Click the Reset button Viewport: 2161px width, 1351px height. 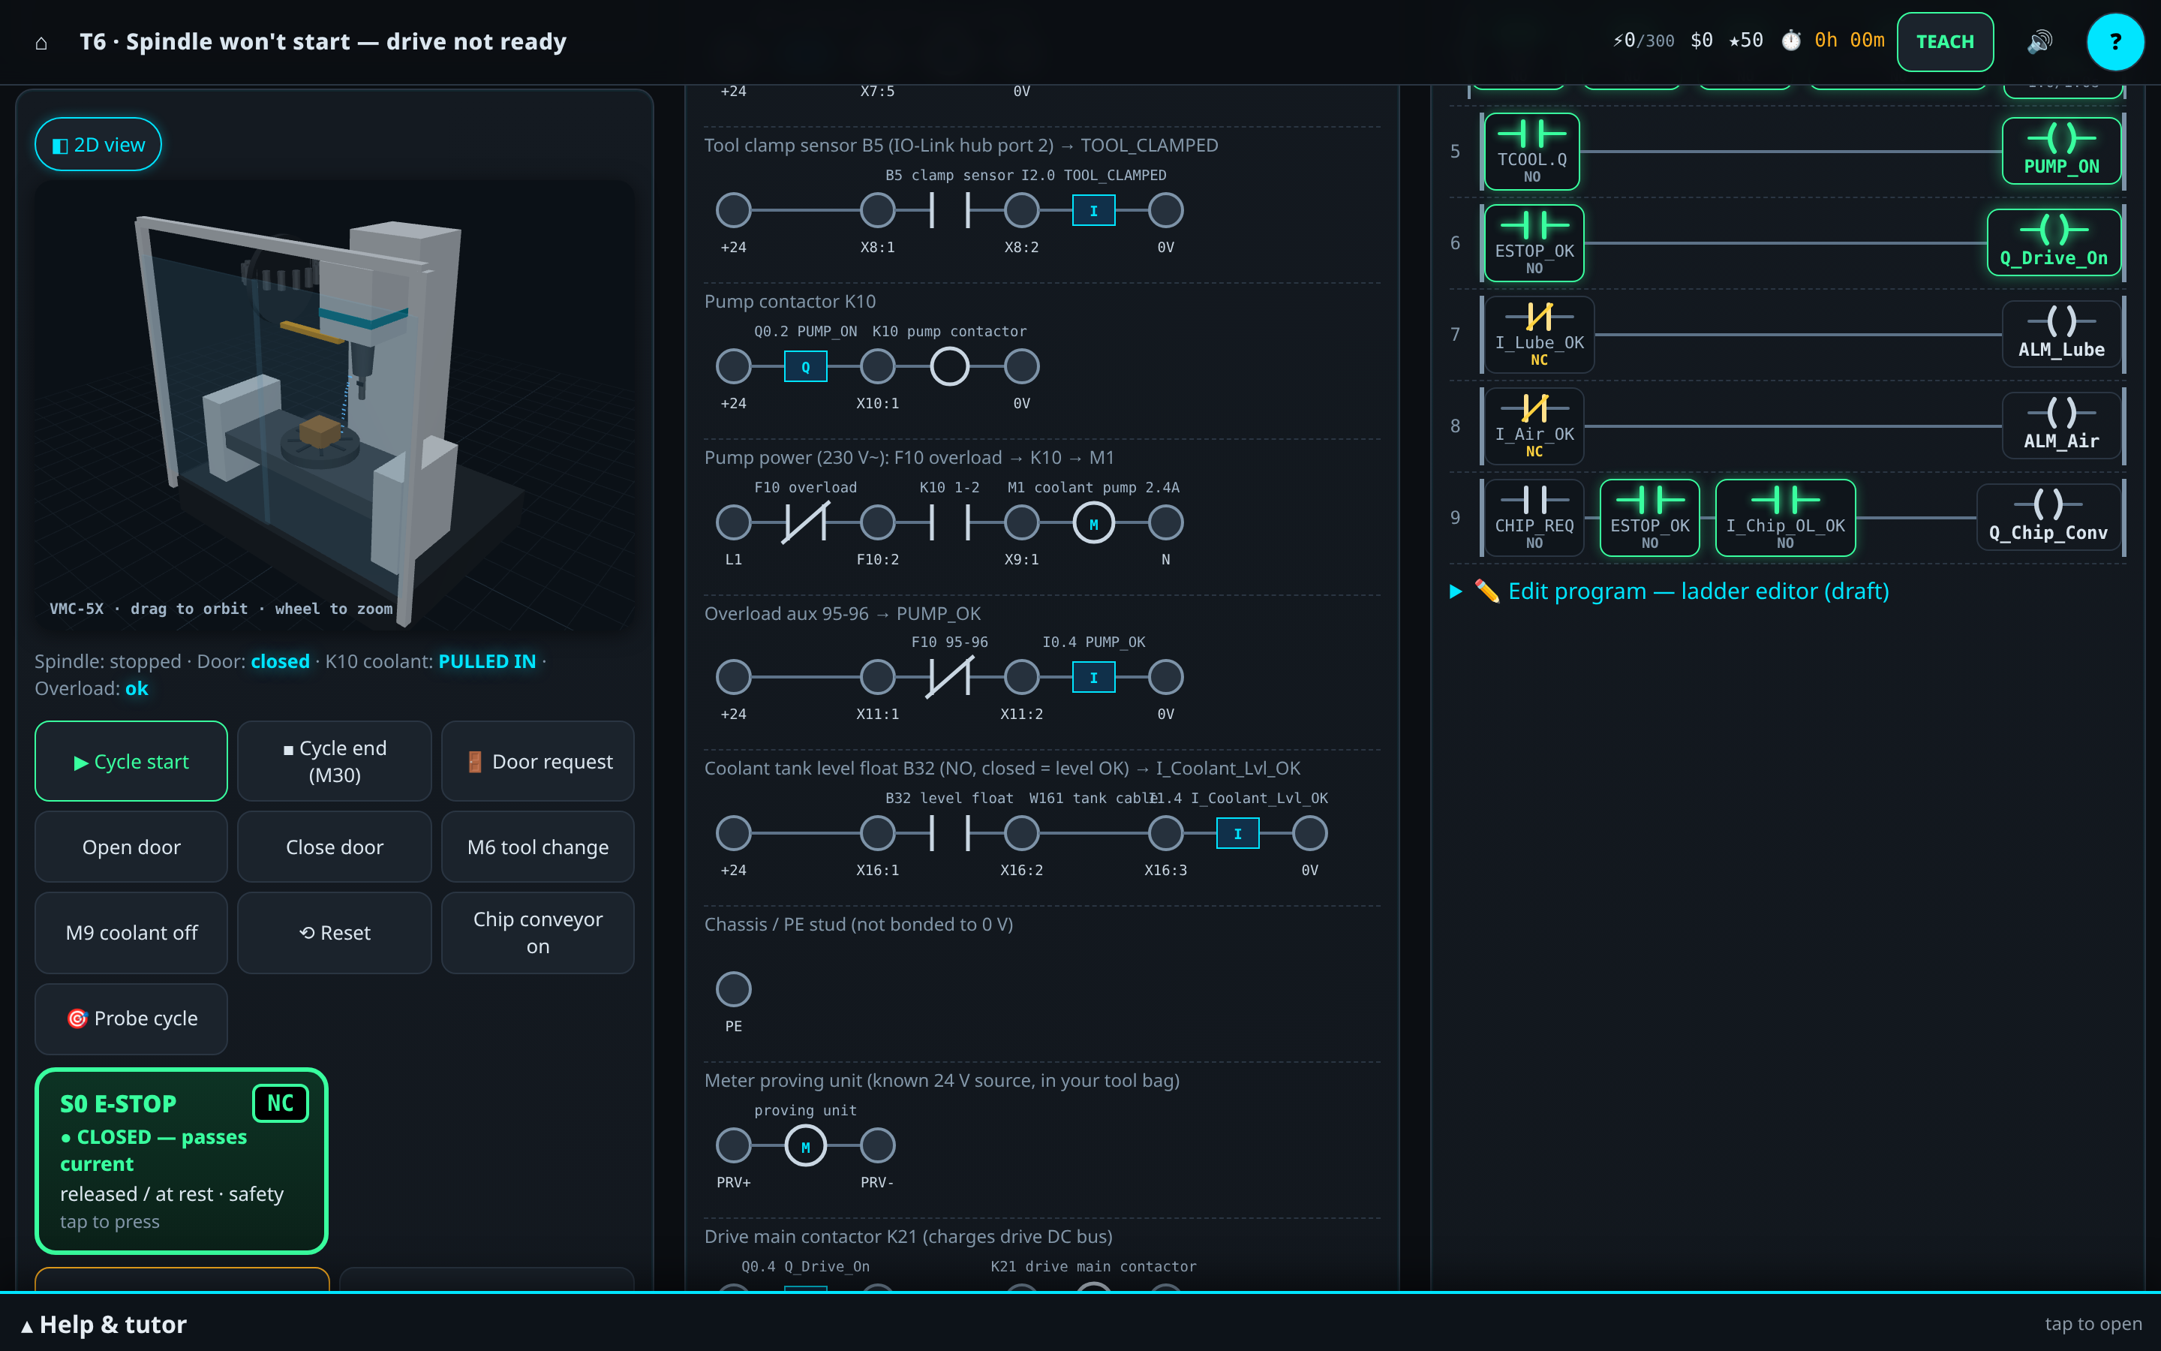pos(335,933)
